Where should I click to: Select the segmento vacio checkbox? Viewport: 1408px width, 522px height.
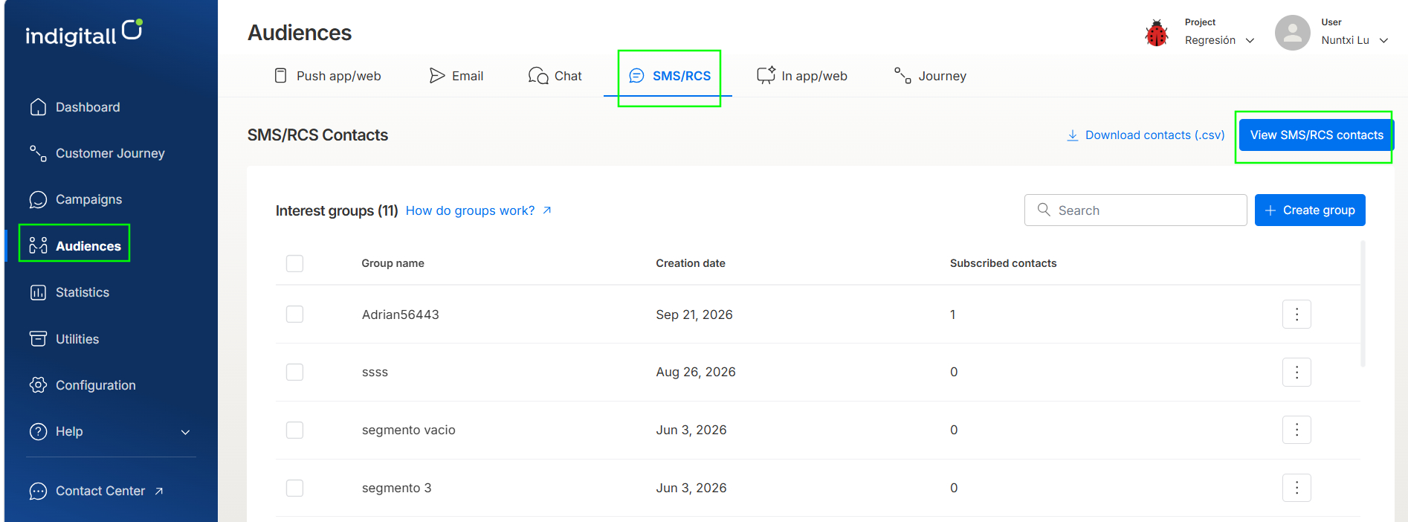[294, 430]
